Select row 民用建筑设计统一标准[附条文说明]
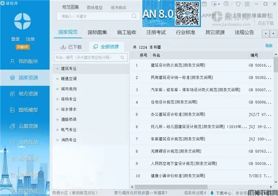The width and height of the screenshot is (278, 196). coord(202,78)
